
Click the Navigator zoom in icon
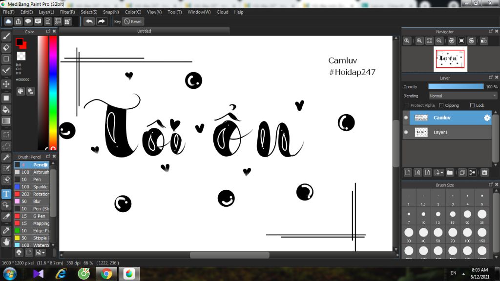click(x=419, y=41)
